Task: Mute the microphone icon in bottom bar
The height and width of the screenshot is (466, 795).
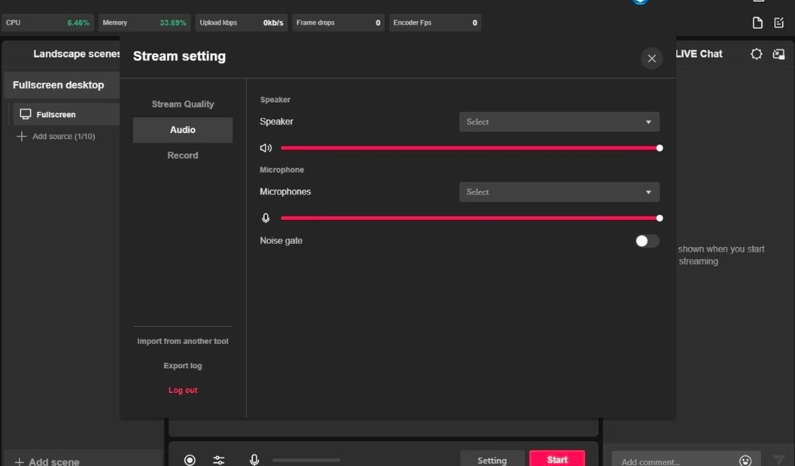Action: (255, 460)
